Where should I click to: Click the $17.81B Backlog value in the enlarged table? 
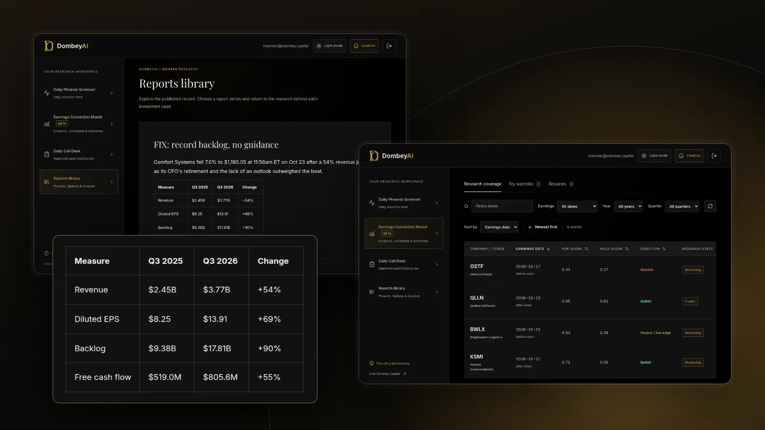[x=217, y=349]
